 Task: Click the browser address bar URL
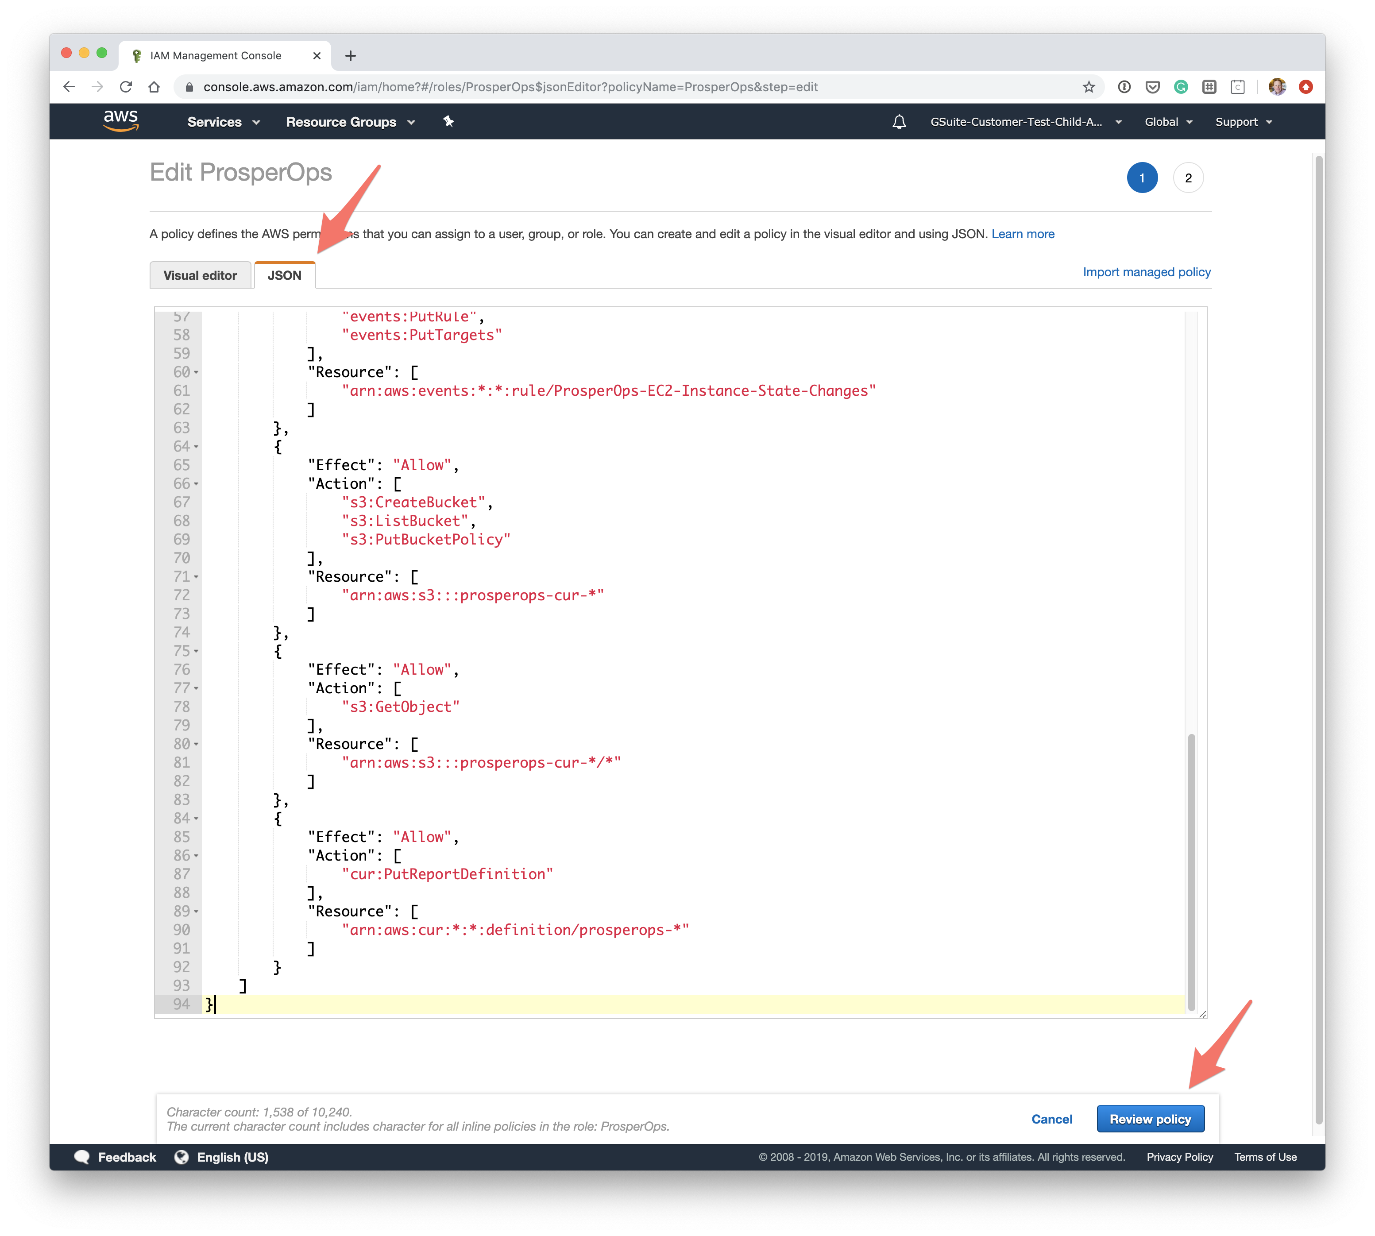510,87
